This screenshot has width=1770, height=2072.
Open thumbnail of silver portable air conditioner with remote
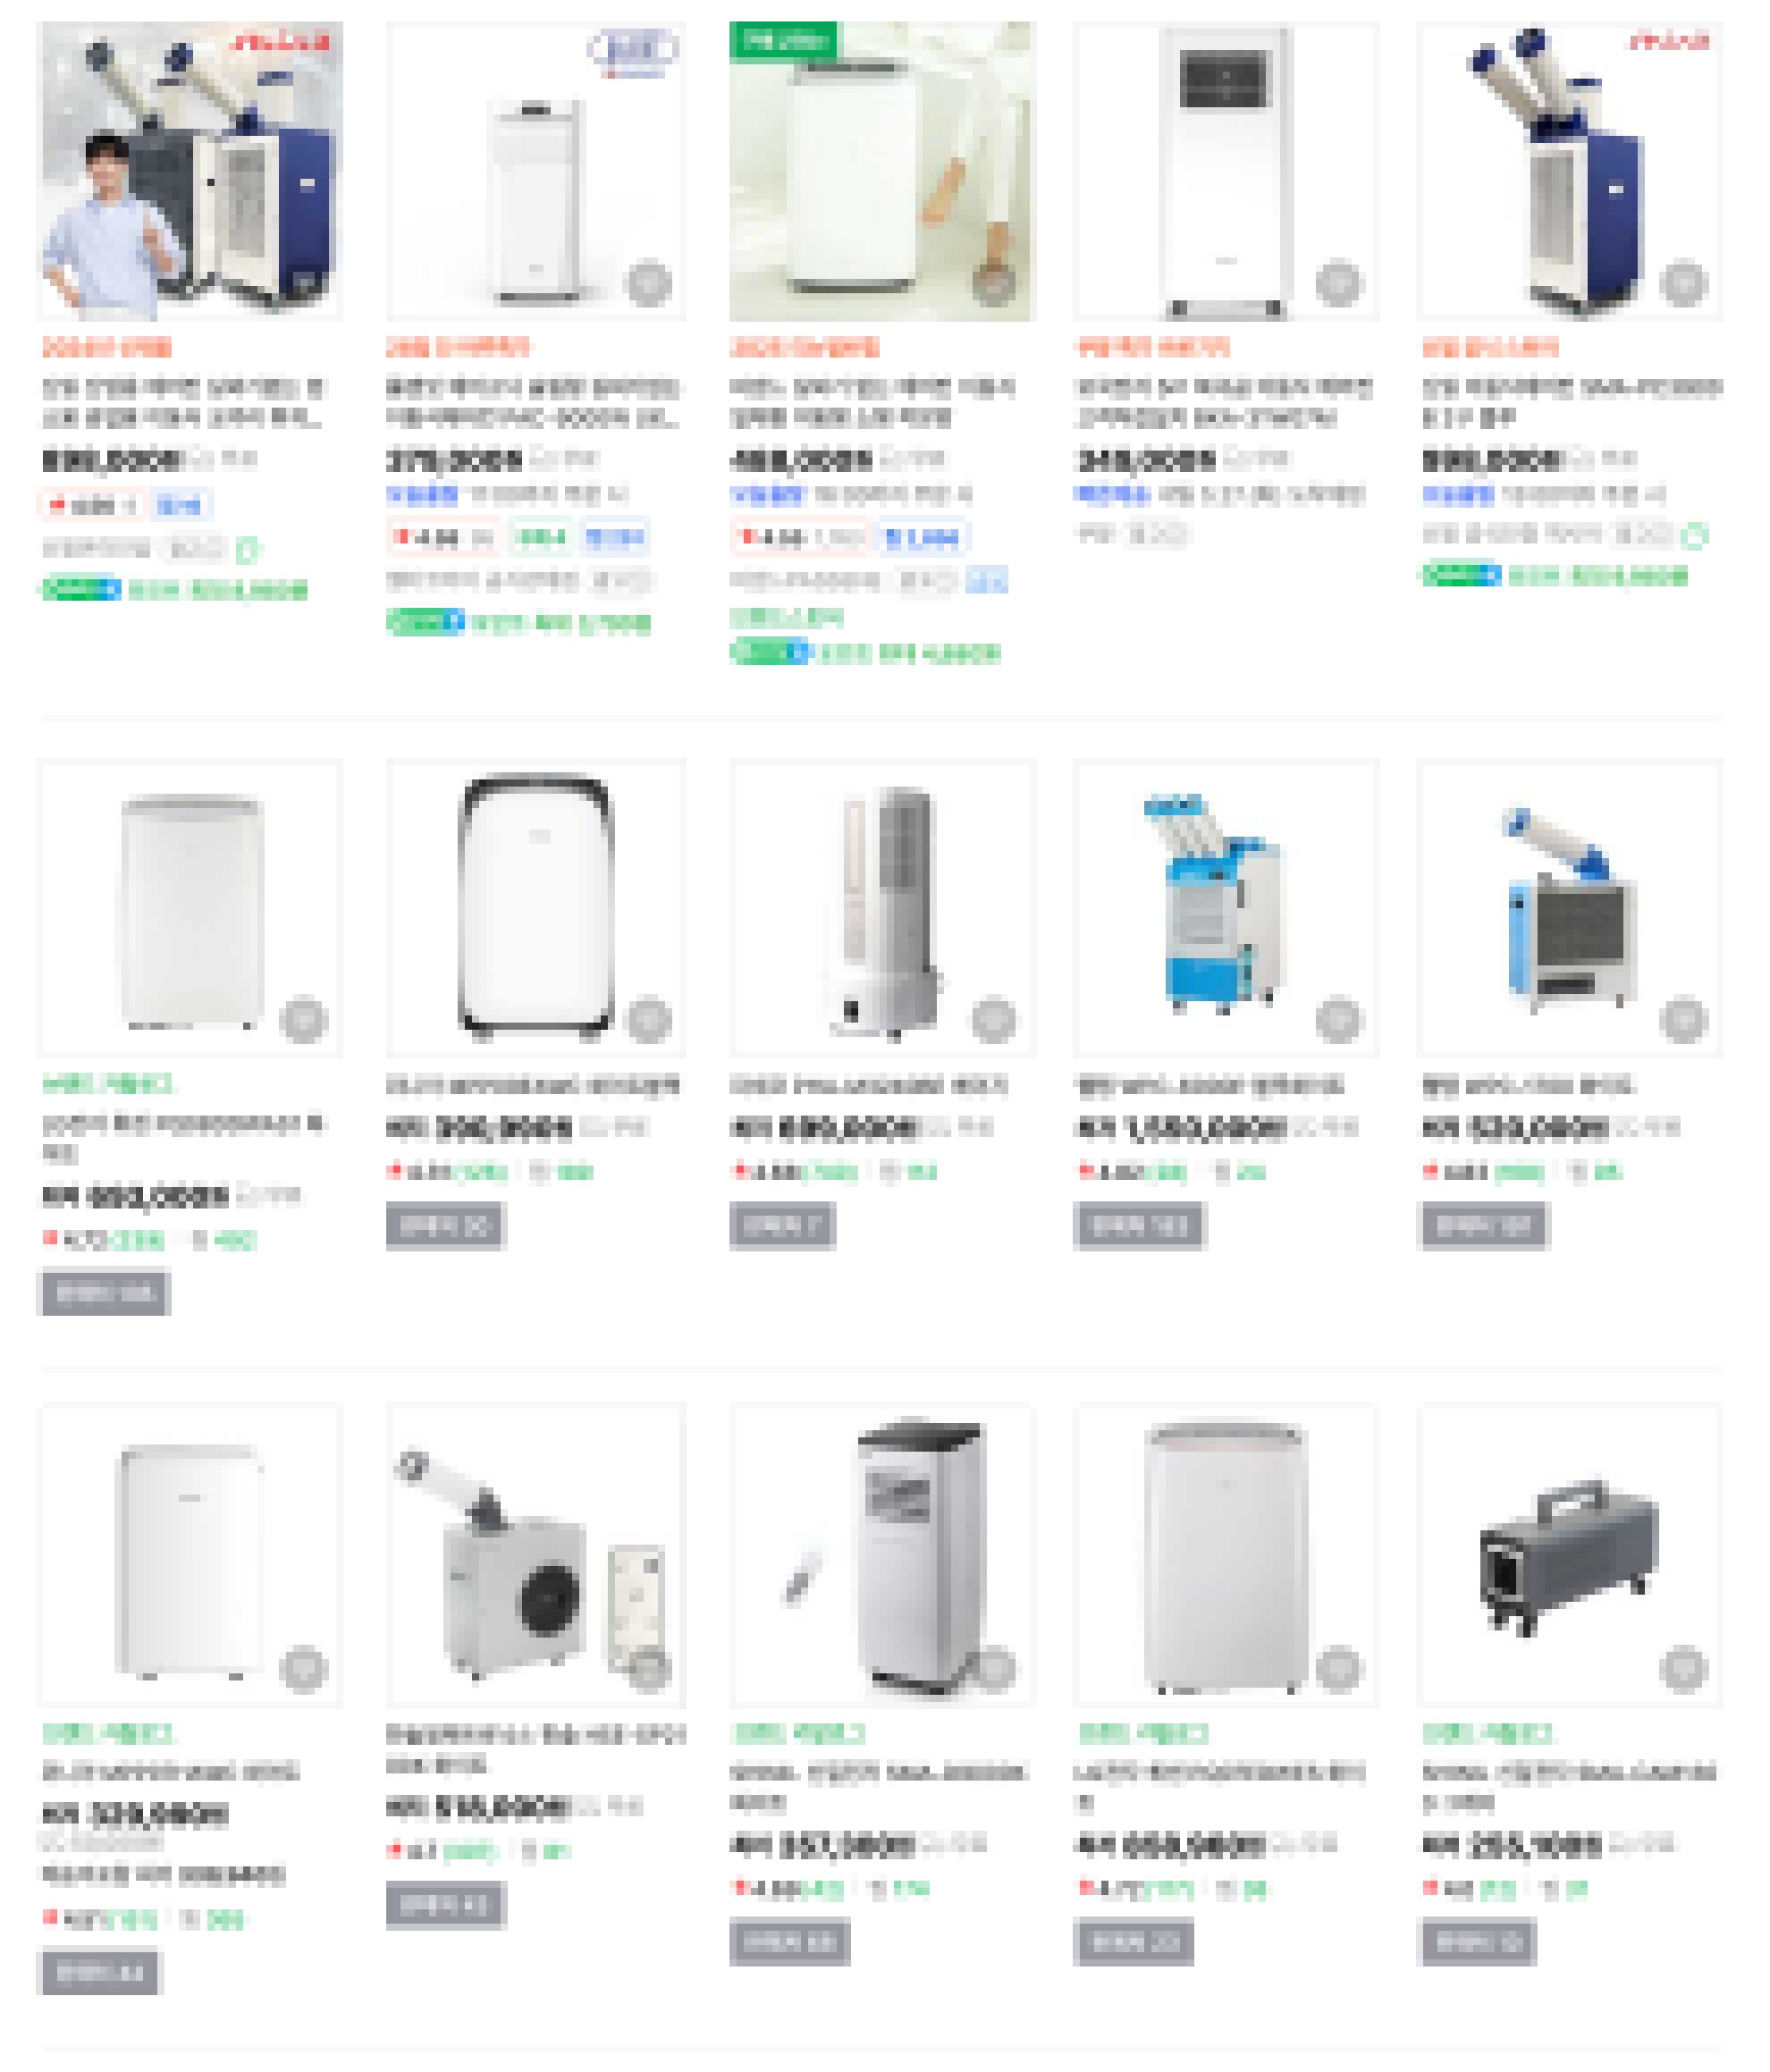pyautogui.click(x=882, y=1555)
